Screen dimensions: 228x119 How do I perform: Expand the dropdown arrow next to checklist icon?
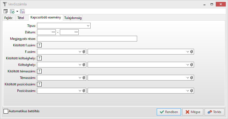tap(17, 11)
